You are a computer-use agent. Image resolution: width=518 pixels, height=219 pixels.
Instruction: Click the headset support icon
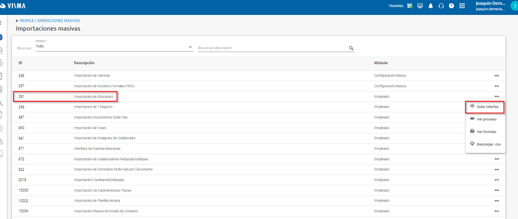(x=441, y=6)
